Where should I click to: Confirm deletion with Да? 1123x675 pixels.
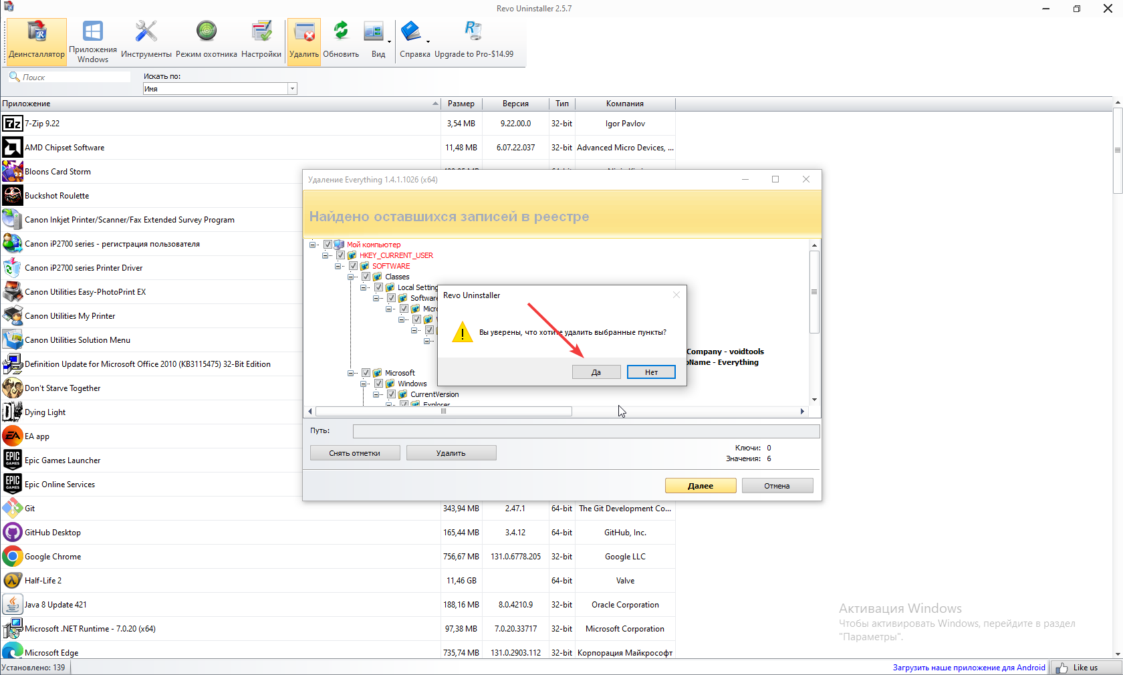596,372
